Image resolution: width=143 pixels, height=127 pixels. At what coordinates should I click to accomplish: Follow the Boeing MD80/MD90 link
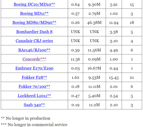point(34,23)
